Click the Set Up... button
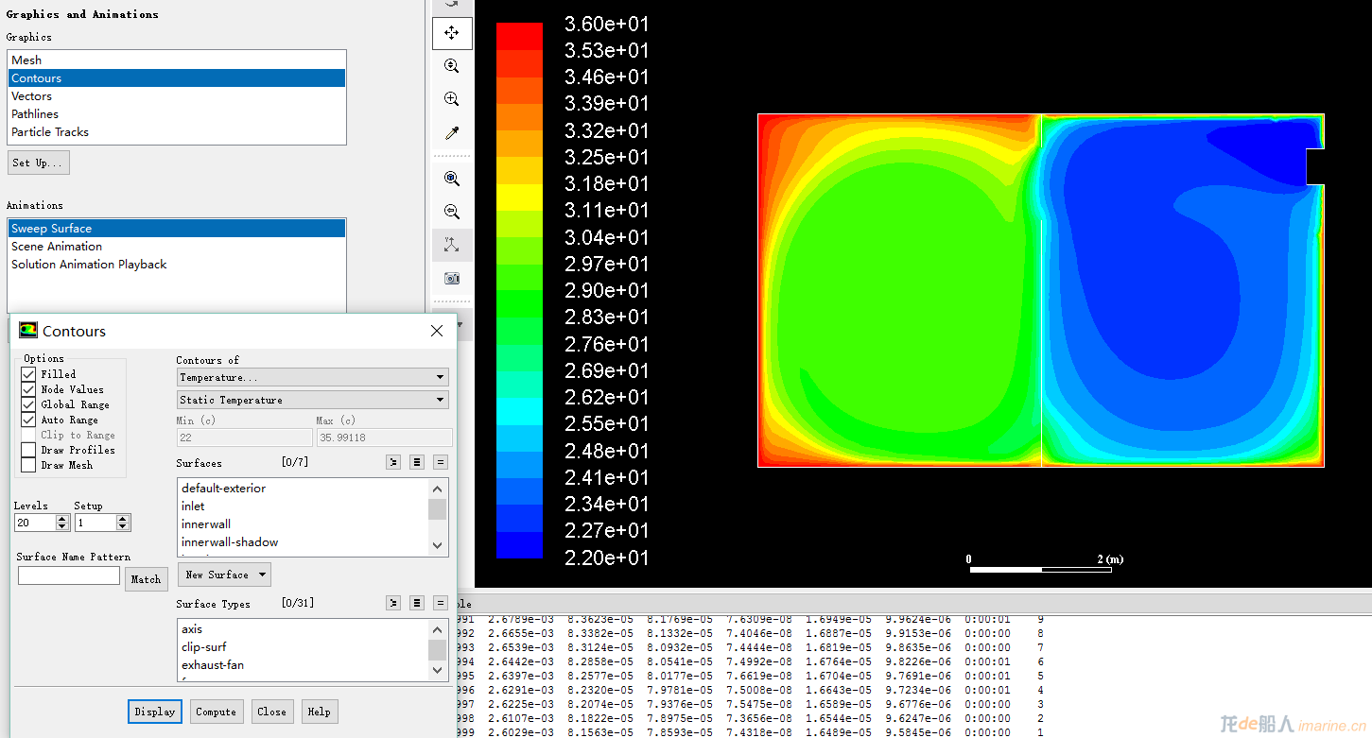Image resolution: width=1372 pixels, height=738 pixels. pos(38,163)
